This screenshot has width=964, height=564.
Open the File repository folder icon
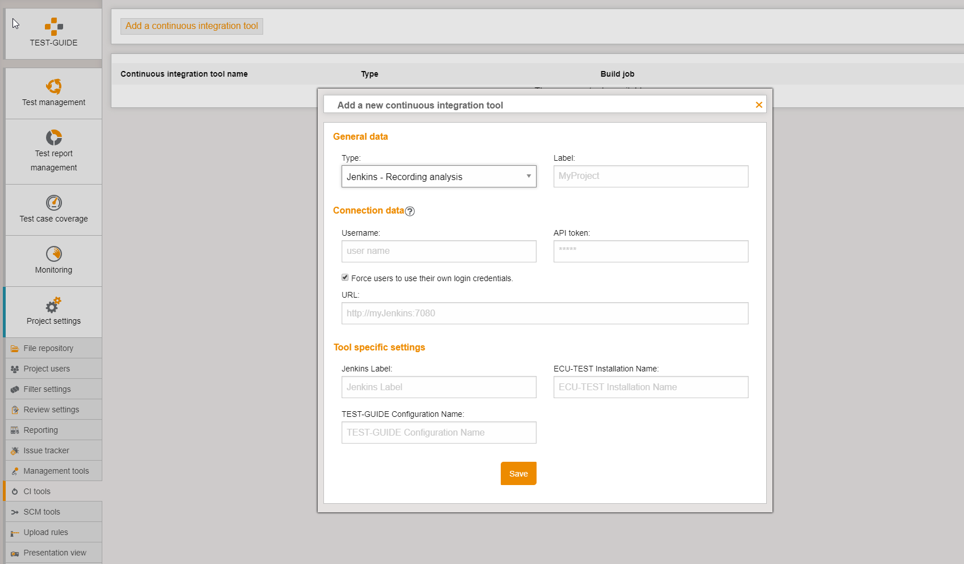[15, 348]
